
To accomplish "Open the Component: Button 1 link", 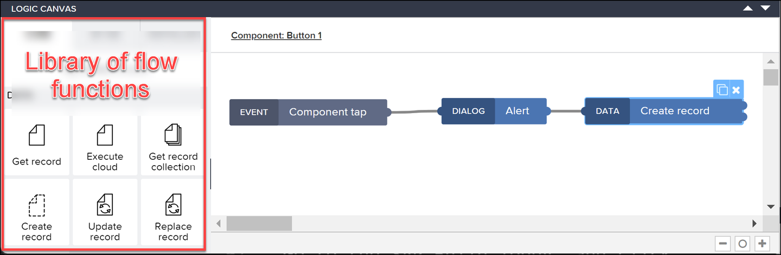I will click(x=276, y=36).
